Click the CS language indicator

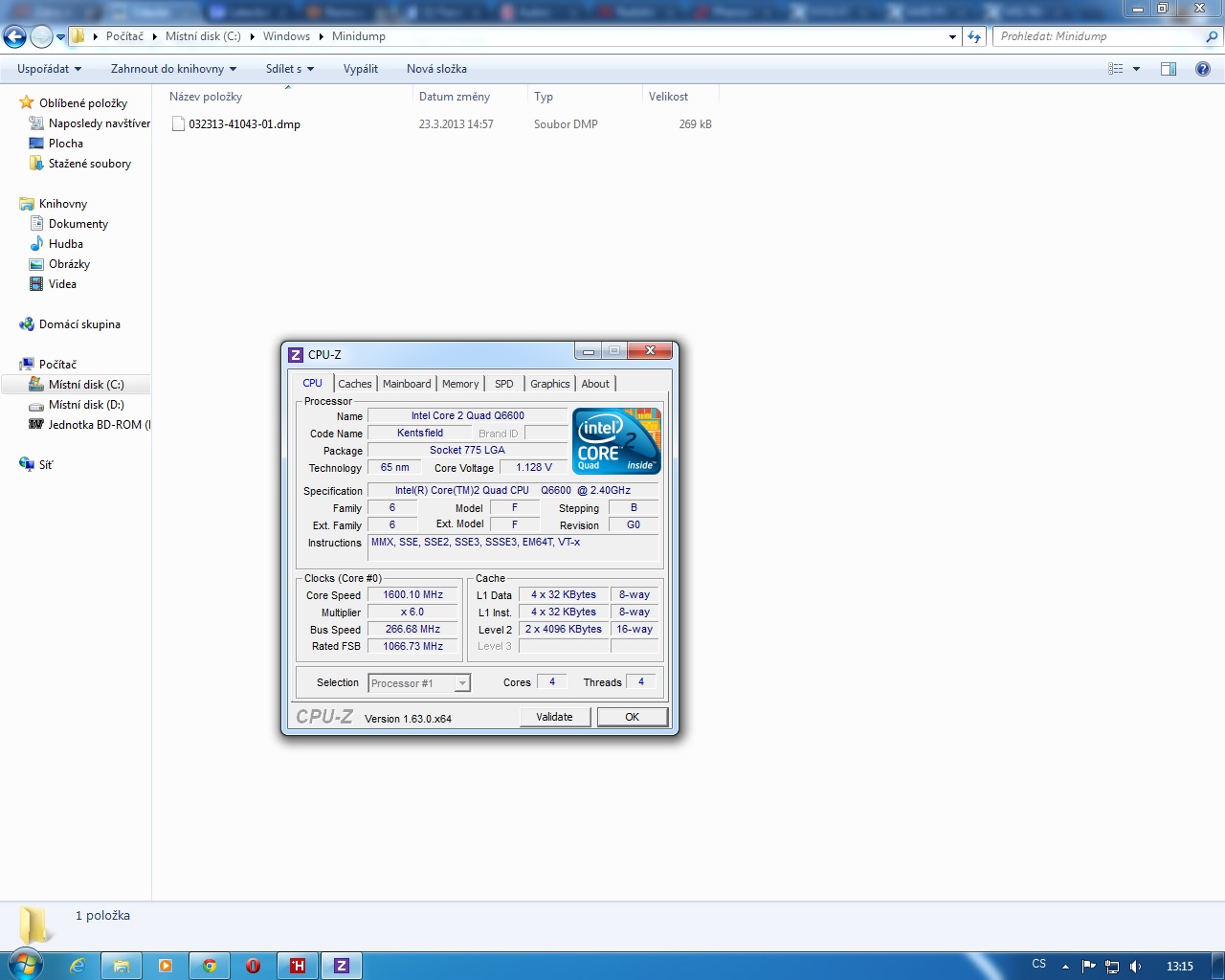pos(1039,964)
